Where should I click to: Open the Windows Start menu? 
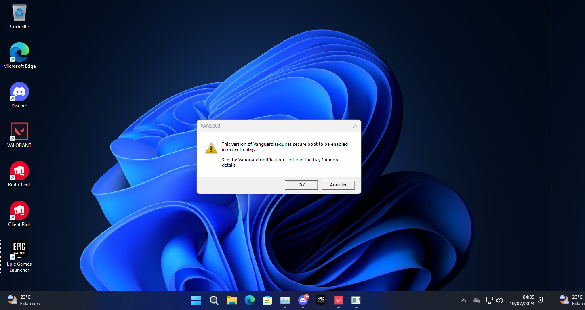[196, 300]
